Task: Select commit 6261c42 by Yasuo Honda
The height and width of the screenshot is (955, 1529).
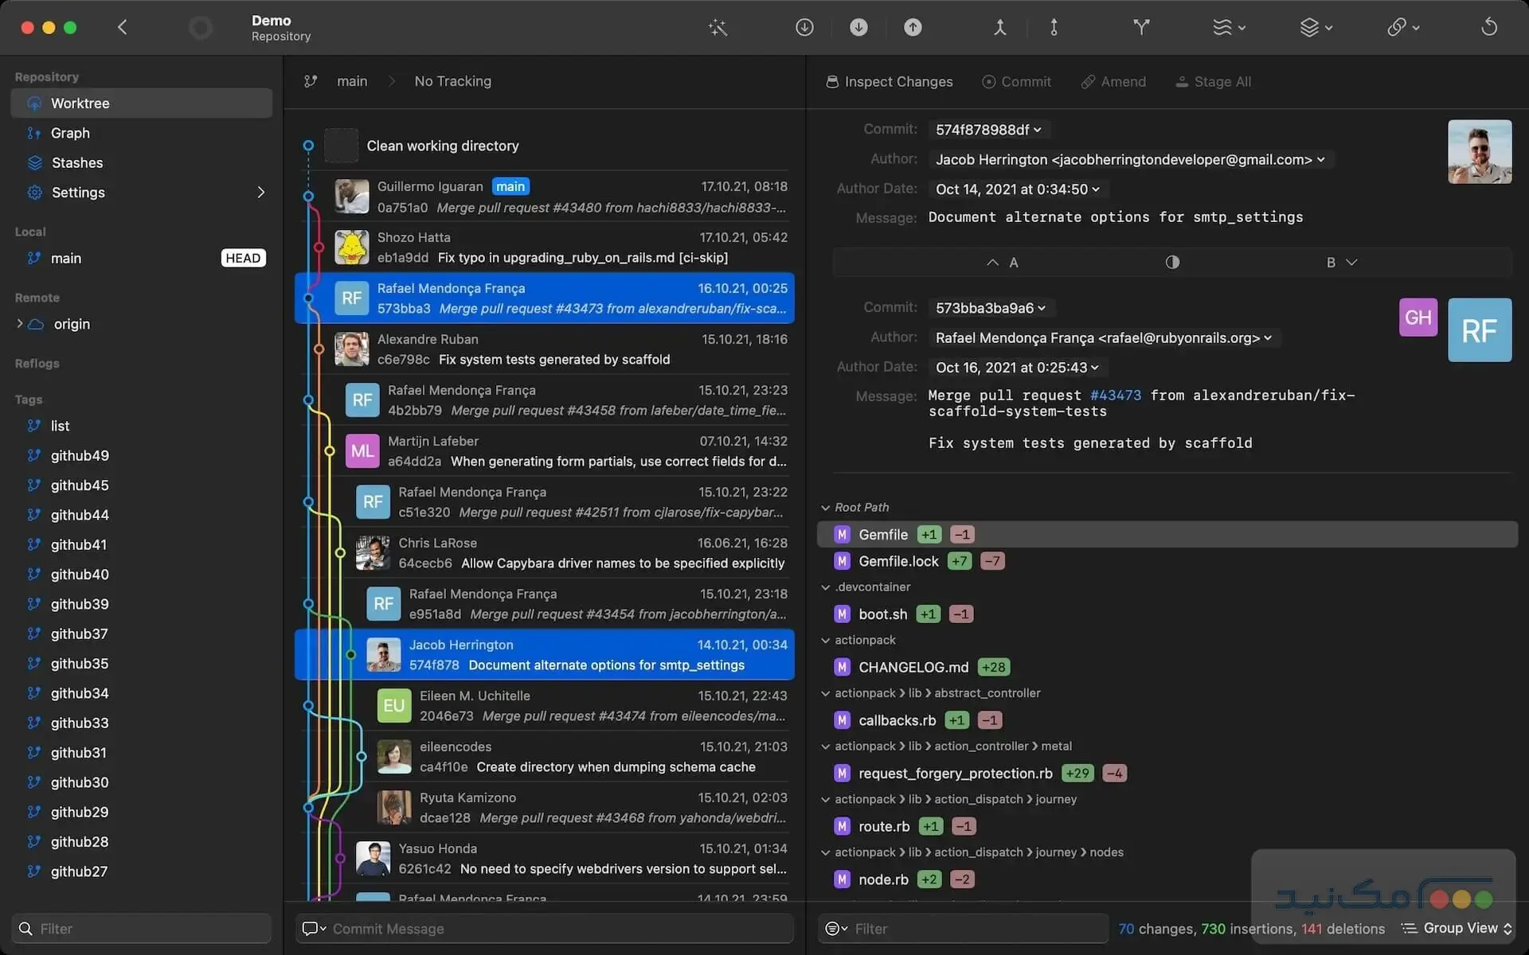Action: [x=545, y=859]
